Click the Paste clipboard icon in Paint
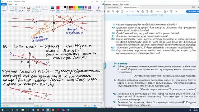 (4, 8)
